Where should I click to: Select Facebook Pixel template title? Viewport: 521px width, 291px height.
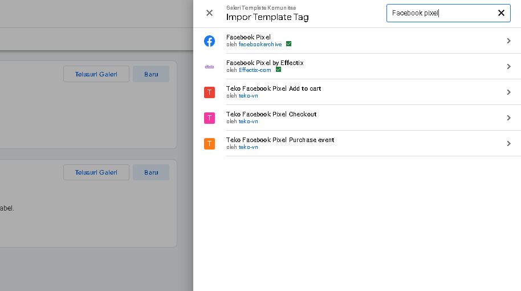(249, 37)
